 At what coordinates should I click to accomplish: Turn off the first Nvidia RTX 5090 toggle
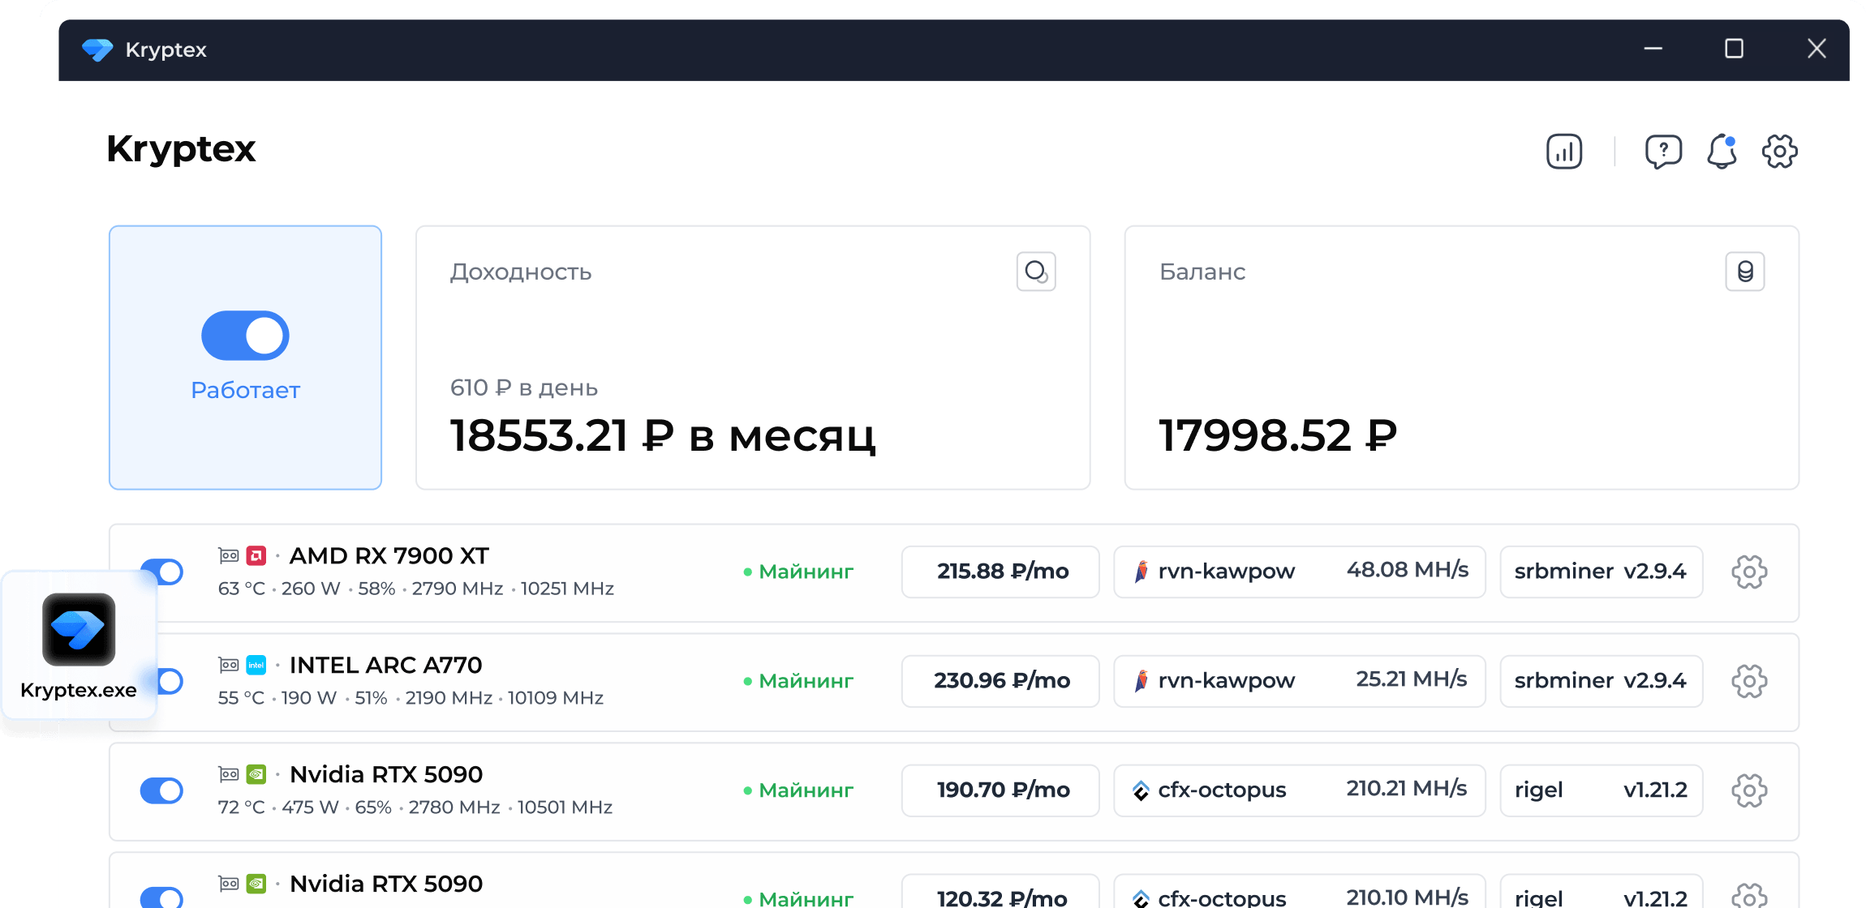(161, 790)
